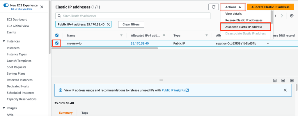
Task: Open the 35.170.38.40 address link
Action: coord(140,43)
